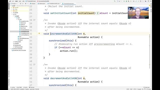Click the Javadoc render icon at line 41

click(34, 64)
